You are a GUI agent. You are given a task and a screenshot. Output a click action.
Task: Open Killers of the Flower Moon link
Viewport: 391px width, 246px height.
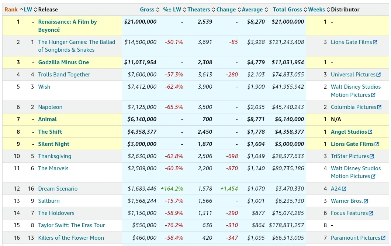click(x=71, y=238)
